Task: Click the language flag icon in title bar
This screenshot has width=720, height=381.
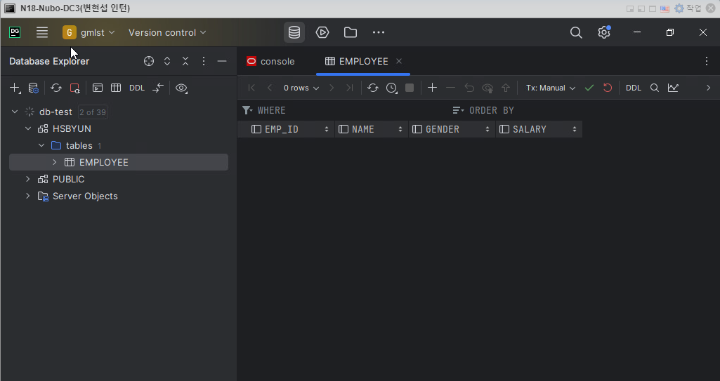Action: (x=665, y=8)
